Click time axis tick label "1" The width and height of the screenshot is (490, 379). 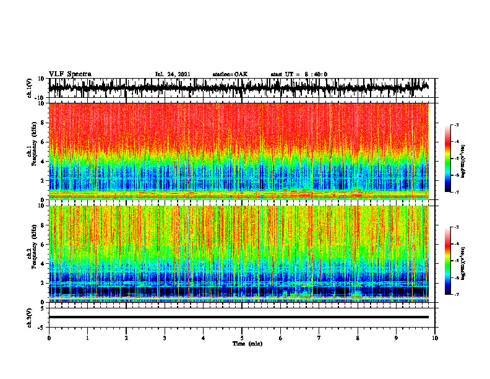[x=87, y=338]
